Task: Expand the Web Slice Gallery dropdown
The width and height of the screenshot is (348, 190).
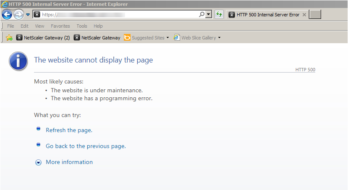Action: click(x=219, y=38)
